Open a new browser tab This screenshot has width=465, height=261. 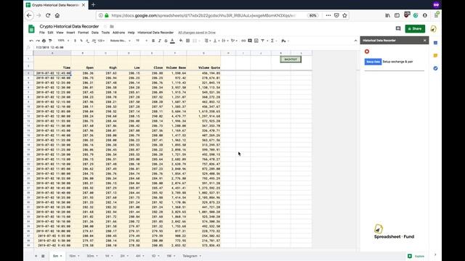pyautogui.click(x=93, y=5)
